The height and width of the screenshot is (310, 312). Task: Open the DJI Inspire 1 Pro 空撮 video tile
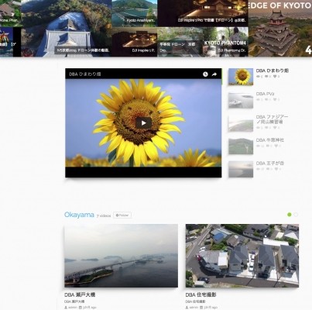pyautogui.click(x=203, y=13)
